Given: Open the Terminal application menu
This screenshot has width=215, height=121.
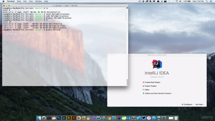Looking at the screenshot, I should click(x=11, y=1).
